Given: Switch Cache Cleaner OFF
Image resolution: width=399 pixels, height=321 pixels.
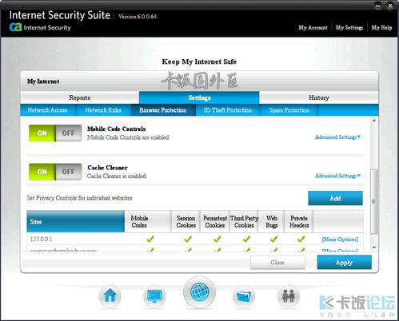Looking at the screenshot, I should pyautogui.click(x=69, y=172).
